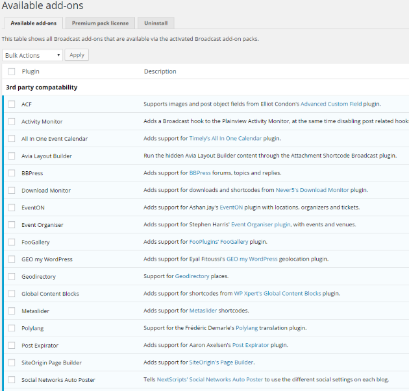Check the Social Networks Auto Poster checkbox
The image size is (409, 391).
click(x=12, y=380)
